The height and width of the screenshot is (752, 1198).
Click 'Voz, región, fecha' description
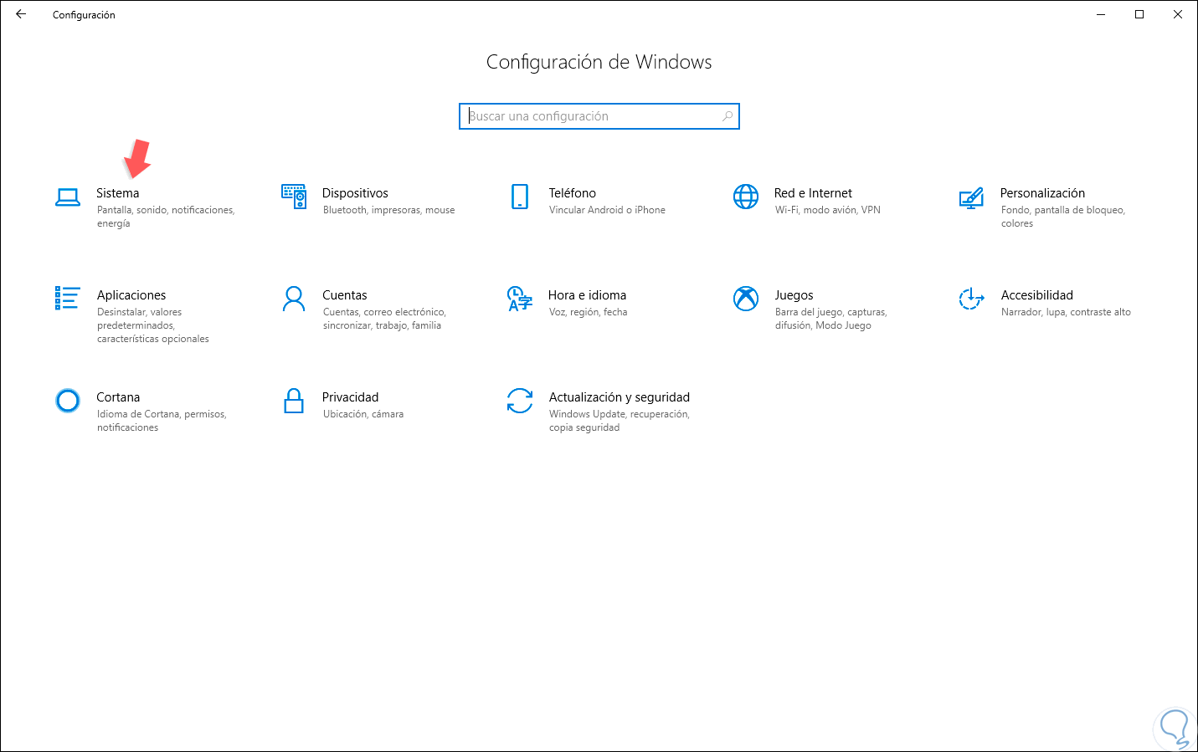click(588, 312)
